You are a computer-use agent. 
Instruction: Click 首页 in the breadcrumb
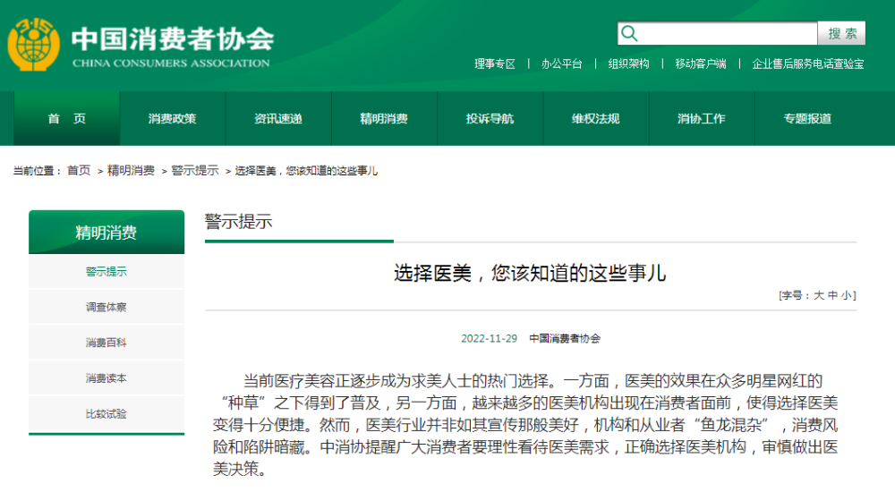click(79, 171)
